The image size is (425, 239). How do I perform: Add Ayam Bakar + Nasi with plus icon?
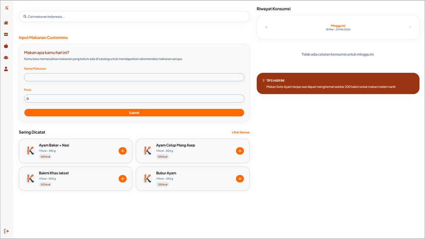(122, 151)
